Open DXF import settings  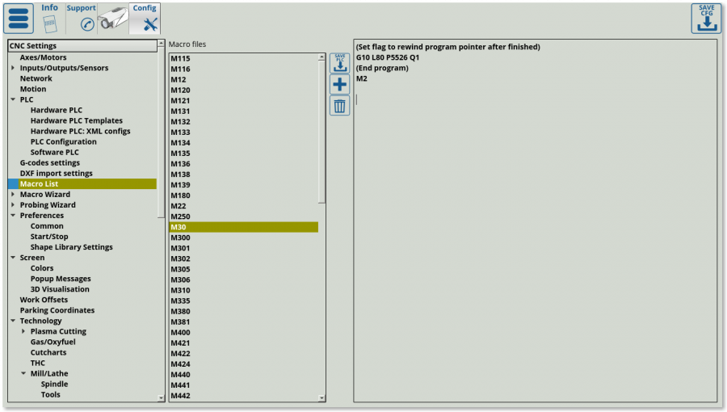56,174
